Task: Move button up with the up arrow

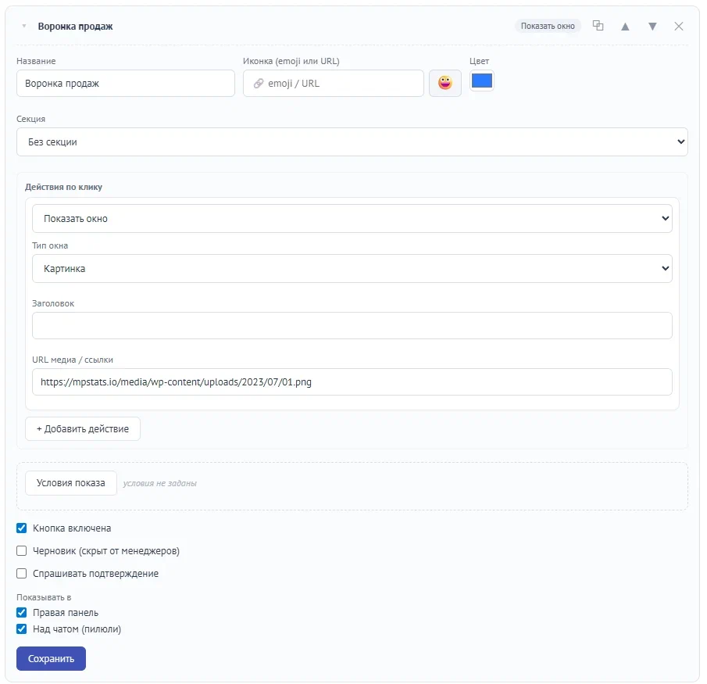Action: pyautogui.click(x=625, y=26)
